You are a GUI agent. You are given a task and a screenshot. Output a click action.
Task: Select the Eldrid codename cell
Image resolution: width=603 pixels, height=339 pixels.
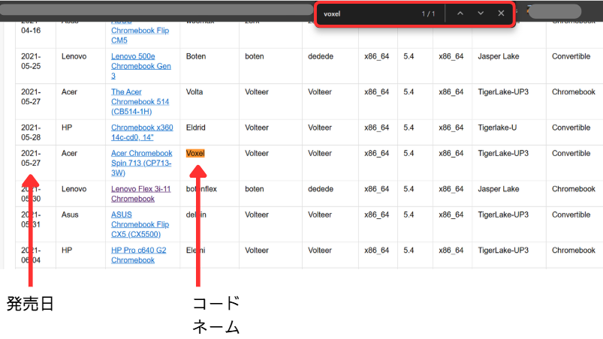tap(196, 127)
